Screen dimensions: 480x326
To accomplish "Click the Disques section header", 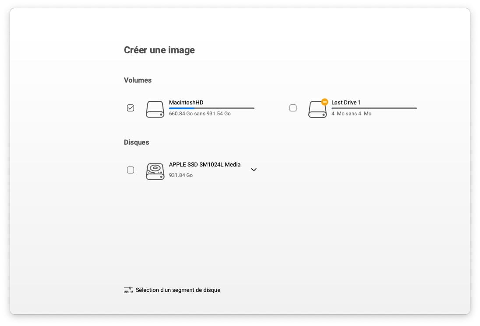I will tap(136, 142).
